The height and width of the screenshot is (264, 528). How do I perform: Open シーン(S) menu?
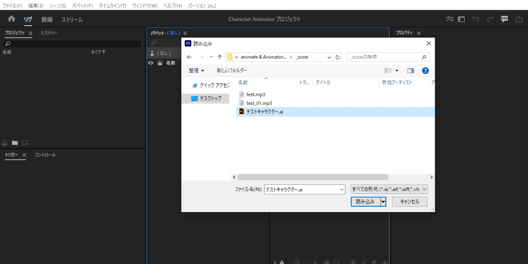[x=58, y=6]
